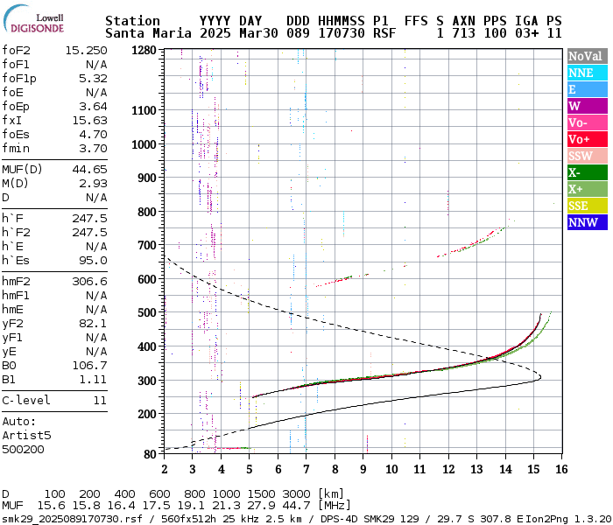Click the 16 MHz frequency axis label
Screen dimensions: 613x525
(562, 469)
